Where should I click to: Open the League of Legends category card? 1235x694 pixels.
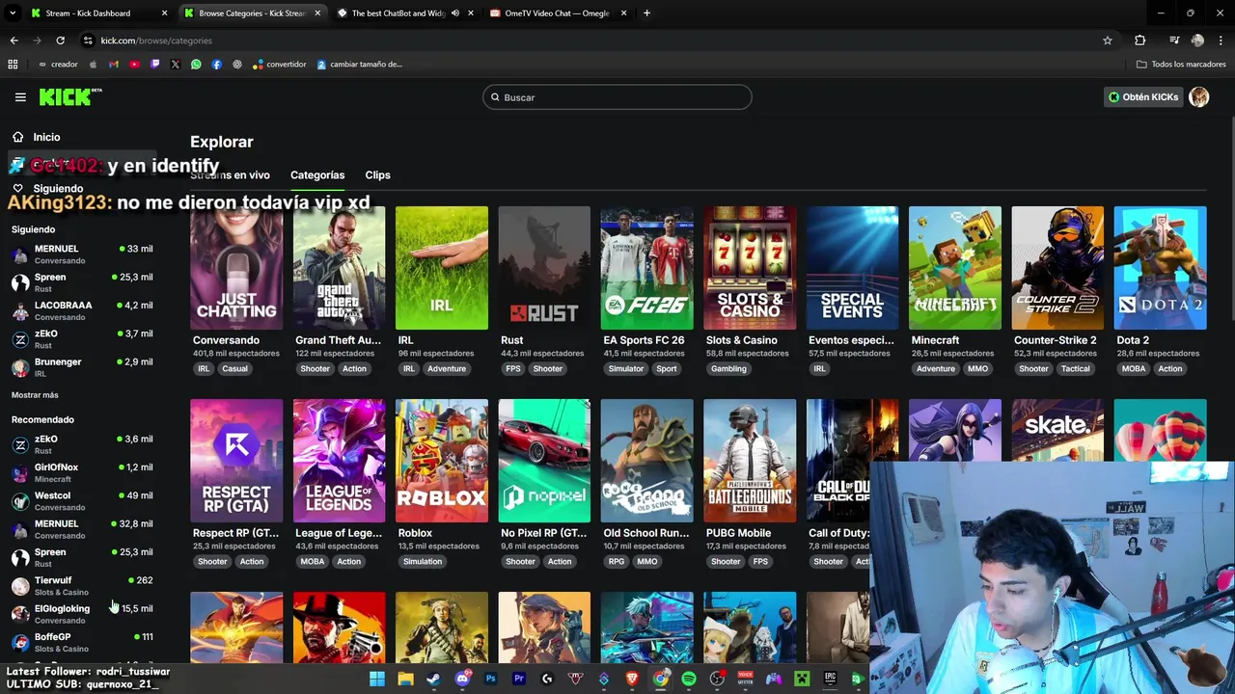tap(339, 461)
